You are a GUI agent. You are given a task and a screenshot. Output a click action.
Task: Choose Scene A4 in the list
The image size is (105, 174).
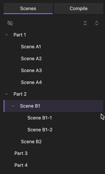pos(31,82)
